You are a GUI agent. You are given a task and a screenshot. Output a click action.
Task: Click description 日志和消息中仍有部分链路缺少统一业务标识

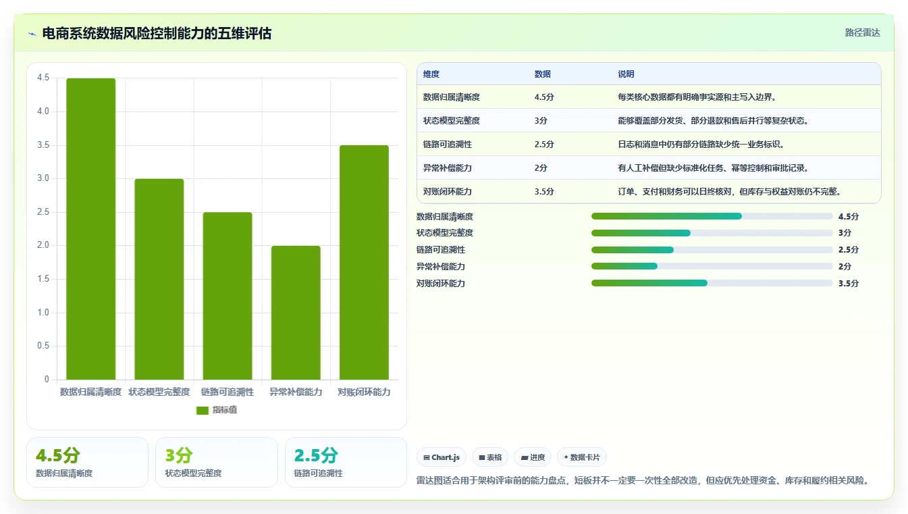click(x=701, y=145)
